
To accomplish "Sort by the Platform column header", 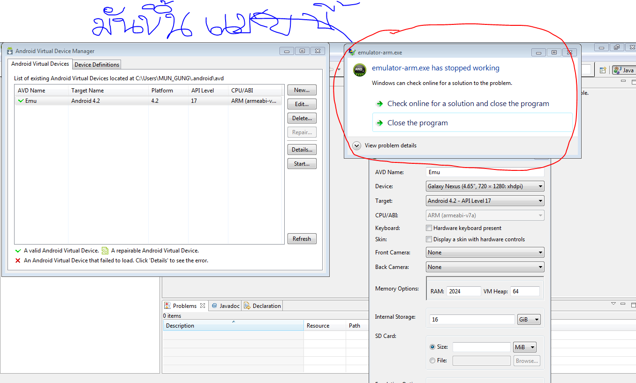I will coord(168,91).
